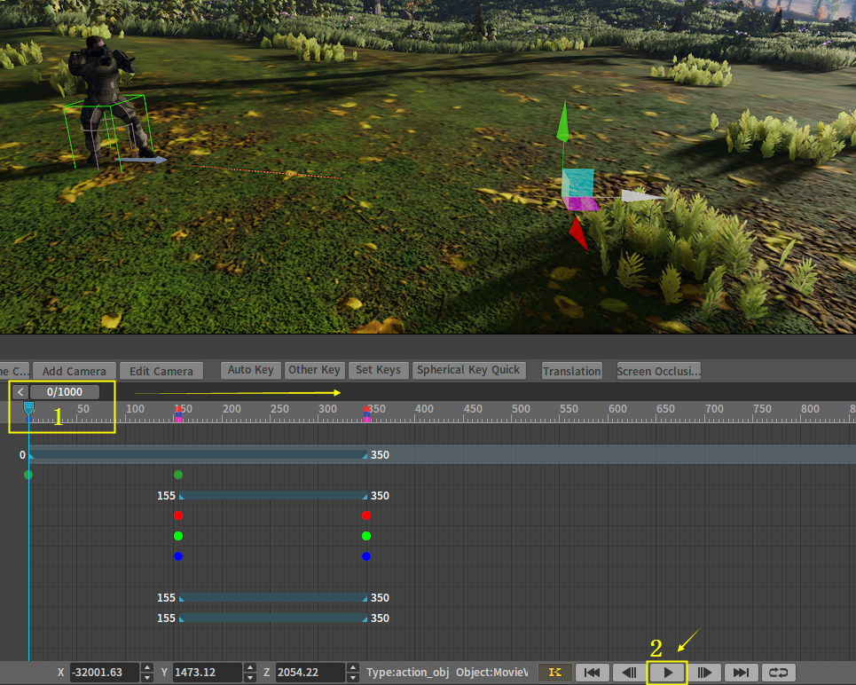The width and height of the screenshot is (856, 685).
Task: Click the Edit Camera button
Action: pyautogui.click(x=161, y=371)
